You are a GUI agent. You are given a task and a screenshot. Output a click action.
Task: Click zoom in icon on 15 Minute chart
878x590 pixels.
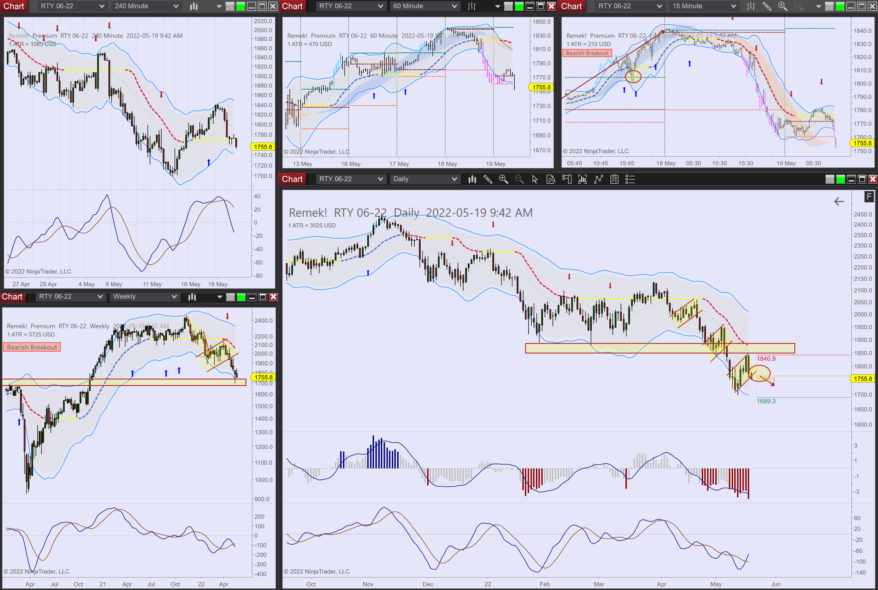(x=782, y=6)
